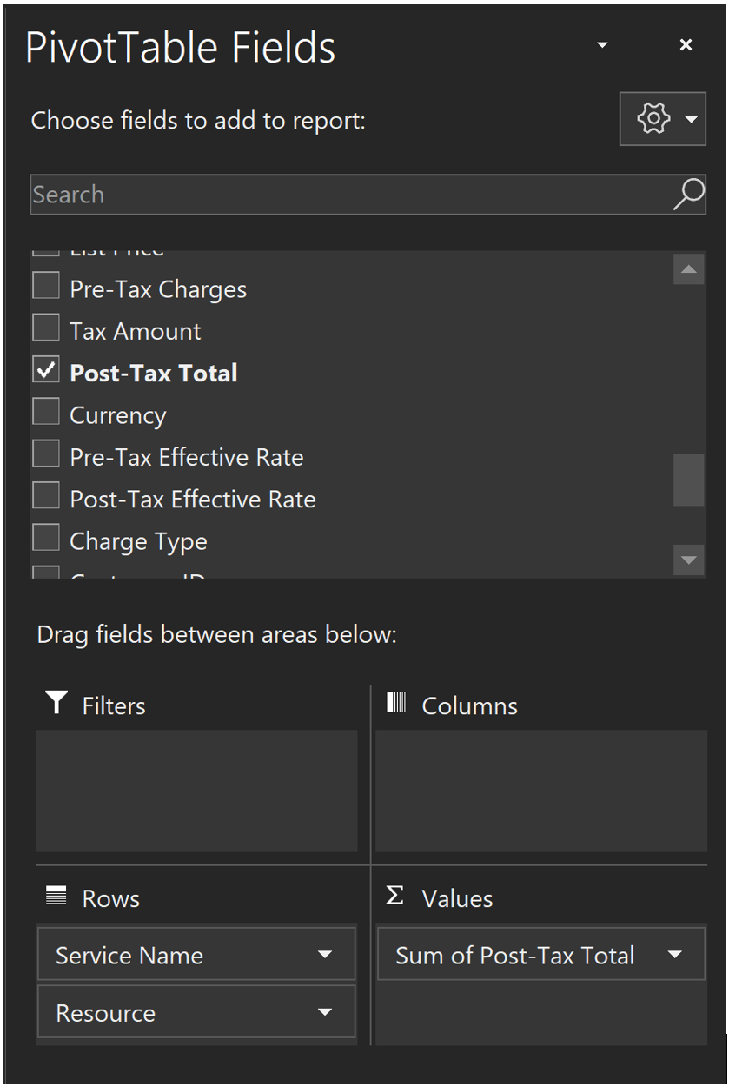This screenshot has height=1086, width=729.
Task: Click the Columns area icon
Action: (x=396, y=703)
